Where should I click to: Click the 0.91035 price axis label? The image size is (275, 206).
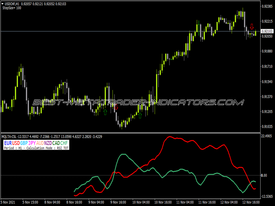[x=267, y=126]
